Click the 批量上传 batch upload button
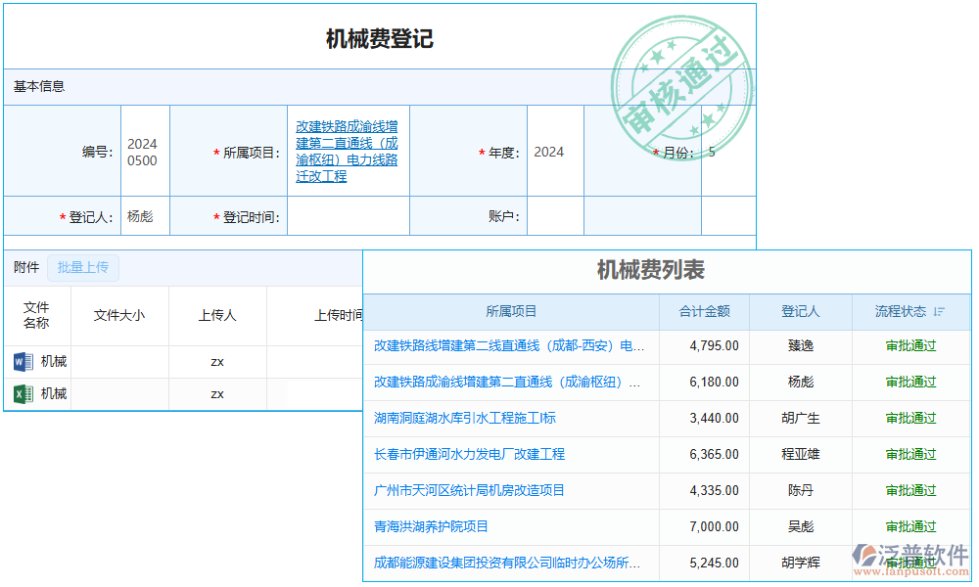This screenshot has height=587, width=979. (83, 267)
